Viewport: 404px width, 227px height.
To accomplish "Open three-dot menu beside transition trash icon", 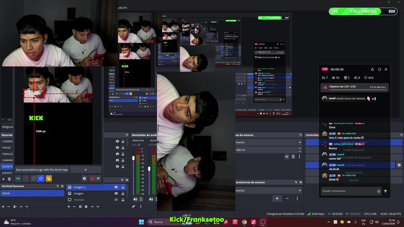I will point(299,156).
